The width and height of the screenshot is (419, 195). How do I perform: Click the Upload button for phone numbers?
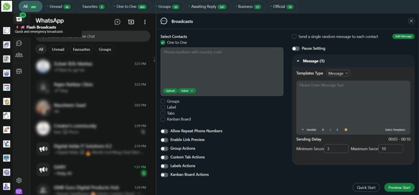pyautogui.click(x=170, y=91)
